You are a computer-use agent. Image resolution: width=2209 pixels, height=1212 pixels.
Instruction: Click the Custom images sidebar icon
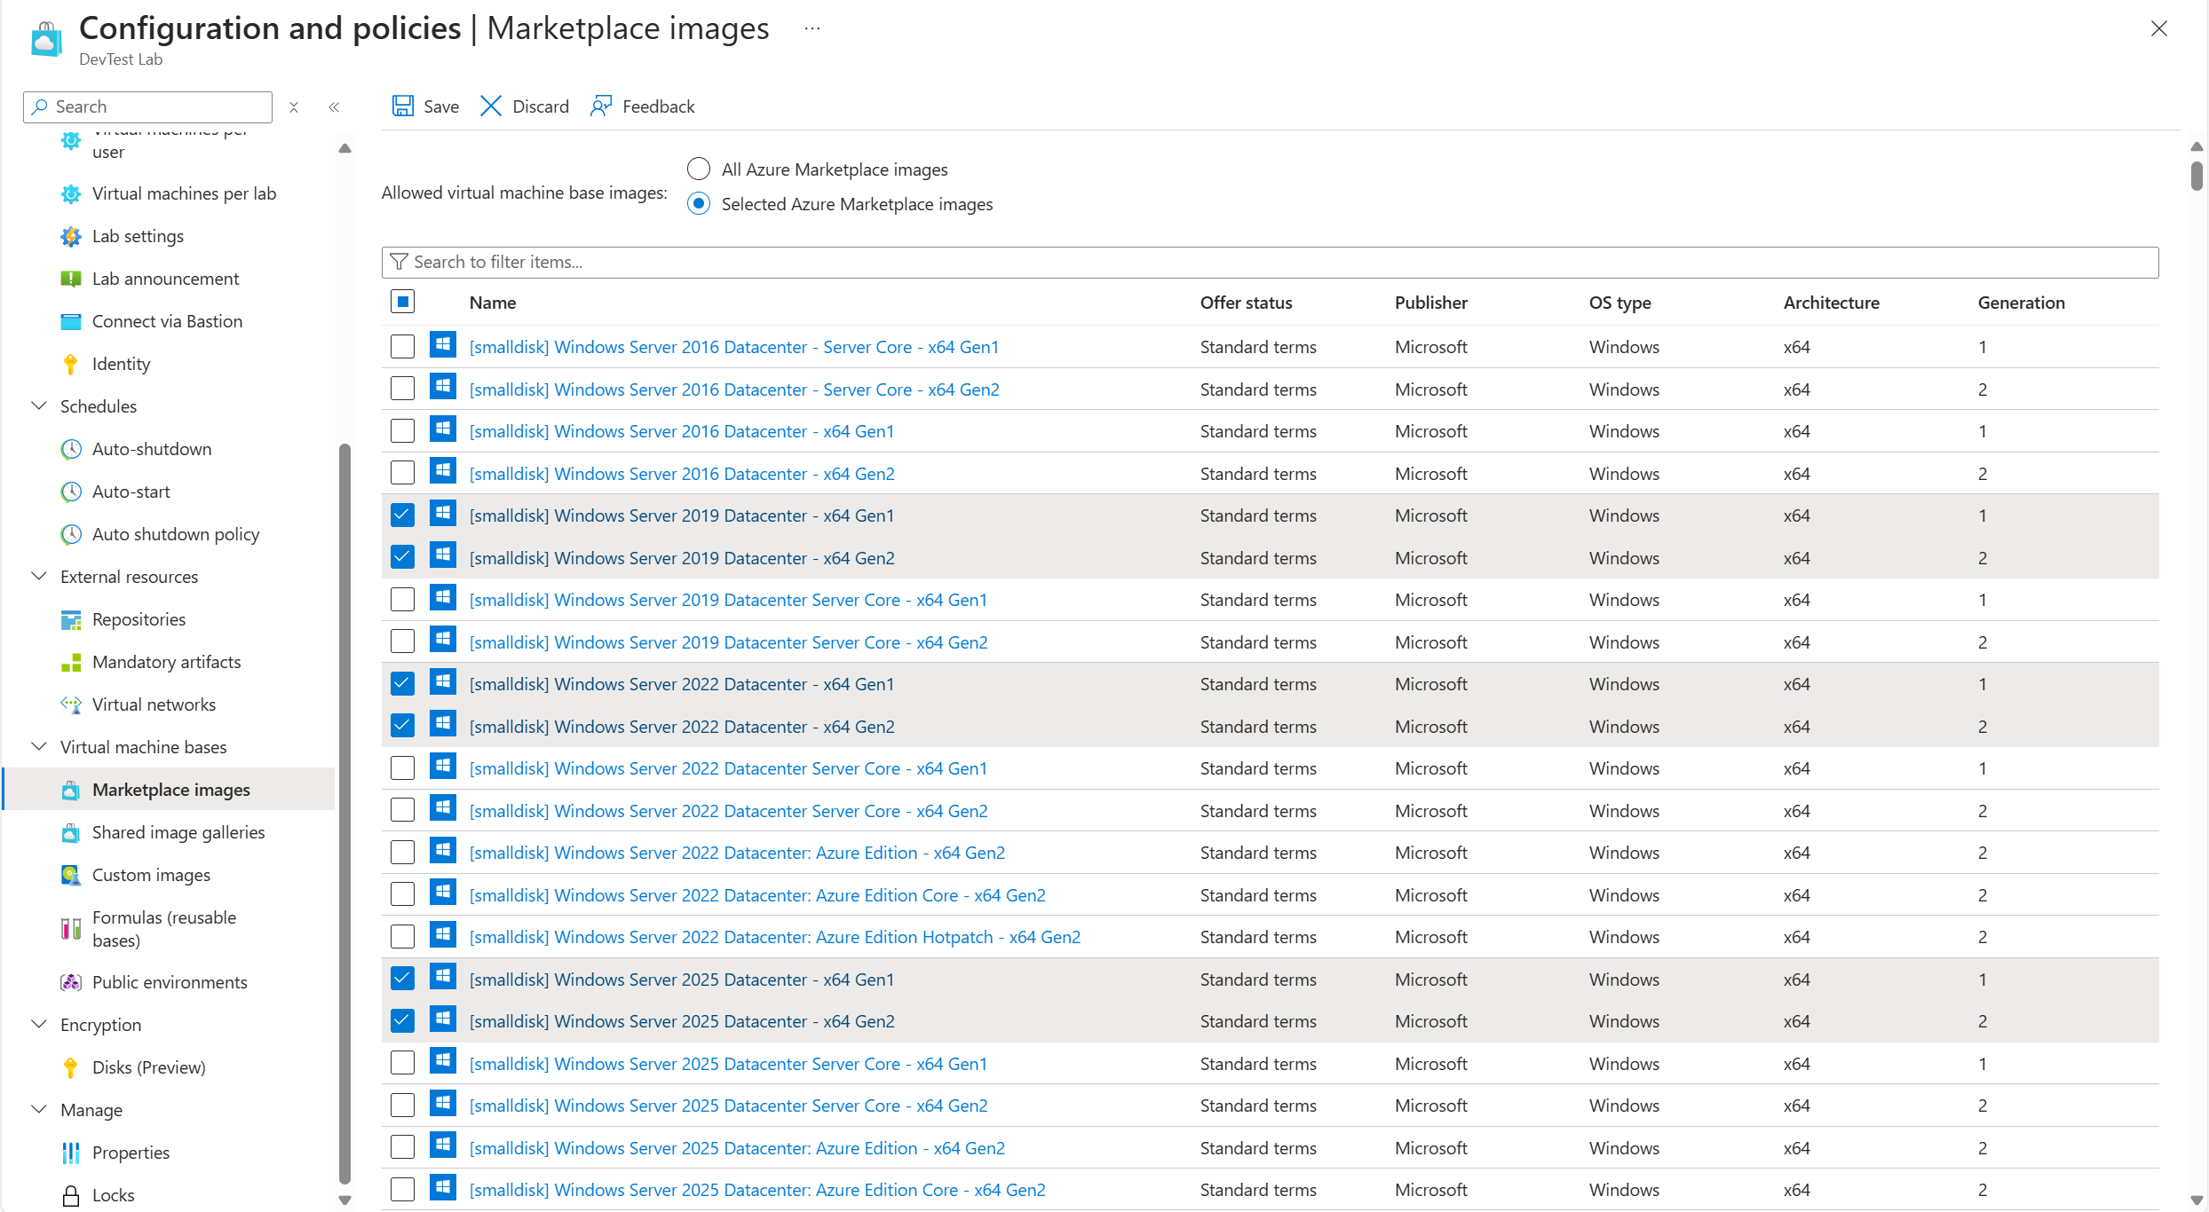pyautogui.click(x=68, y=875)
